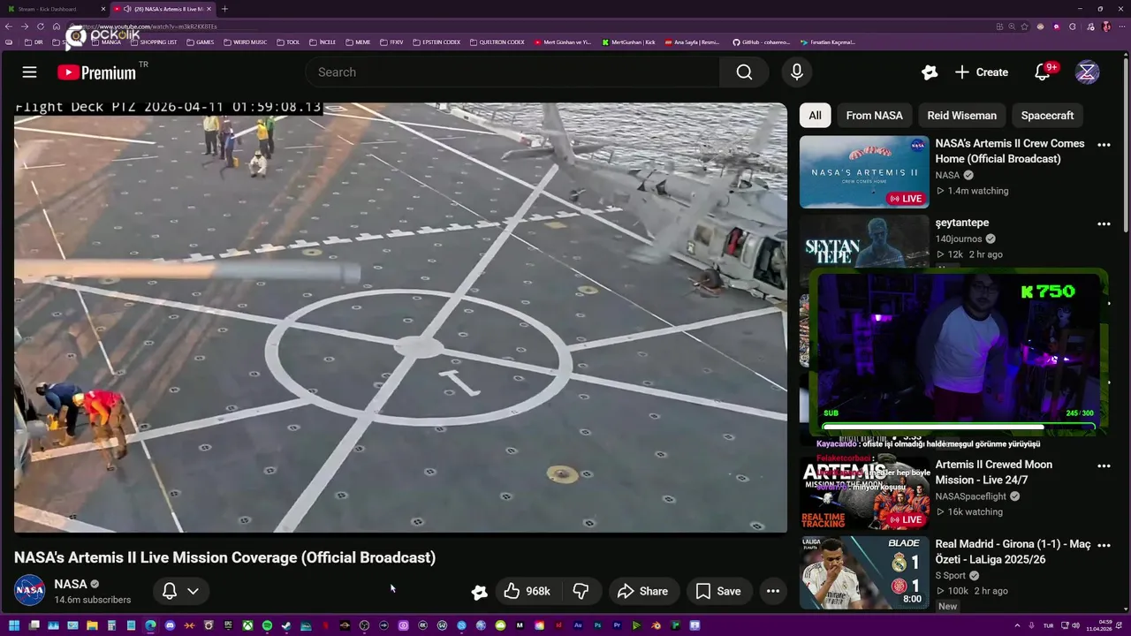Open the Windows Start button

[x=14, y=626]
